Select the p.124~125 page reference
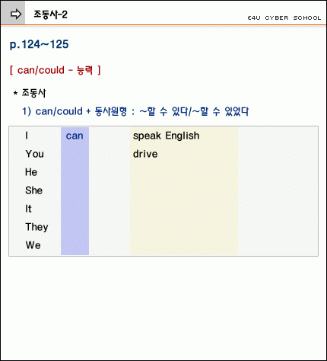 39,45
